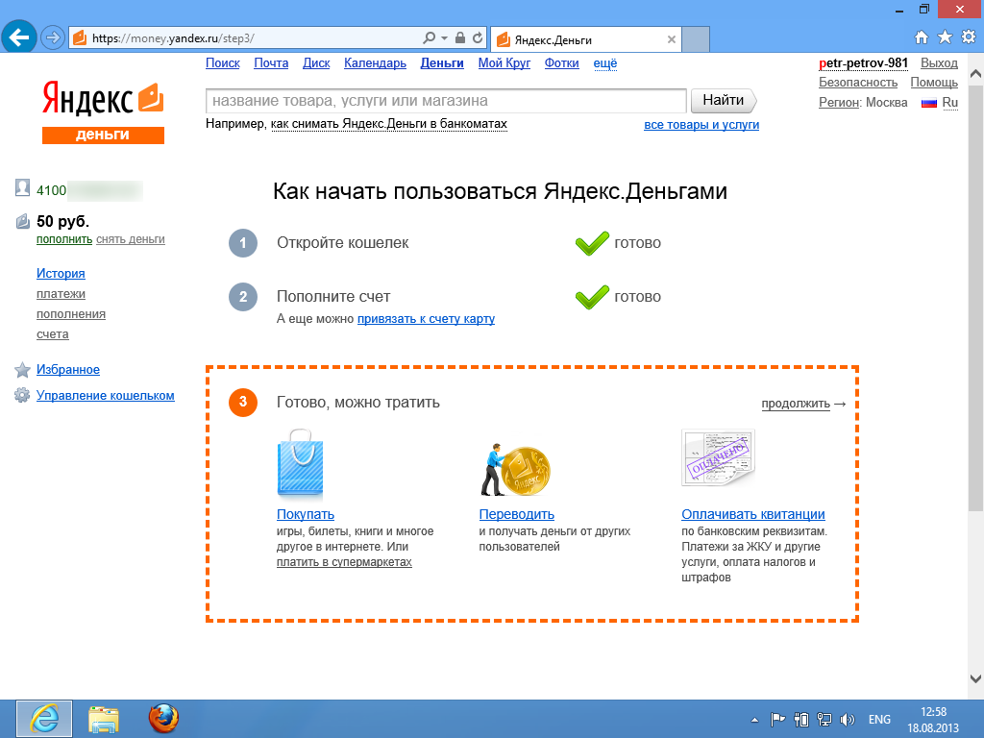Open the Почта service in top menu

tap(271, 63)
